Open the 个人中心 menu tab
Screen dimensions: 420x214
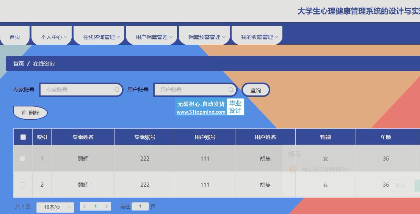tap(52, 35)
